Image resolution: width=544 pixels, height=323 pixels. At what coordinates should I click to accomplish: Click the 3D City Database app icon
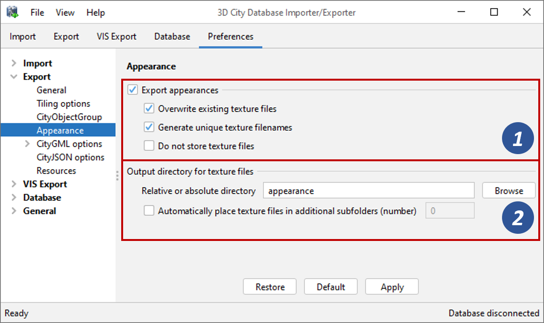12,12
